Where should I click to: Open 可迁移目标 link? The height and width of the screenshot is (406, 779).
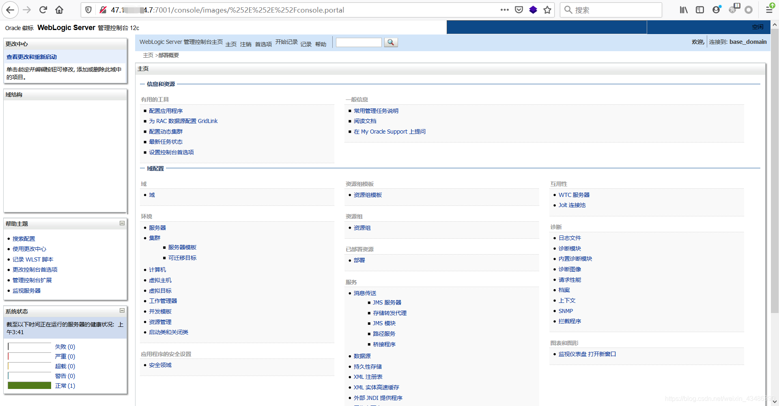(182, 258)
